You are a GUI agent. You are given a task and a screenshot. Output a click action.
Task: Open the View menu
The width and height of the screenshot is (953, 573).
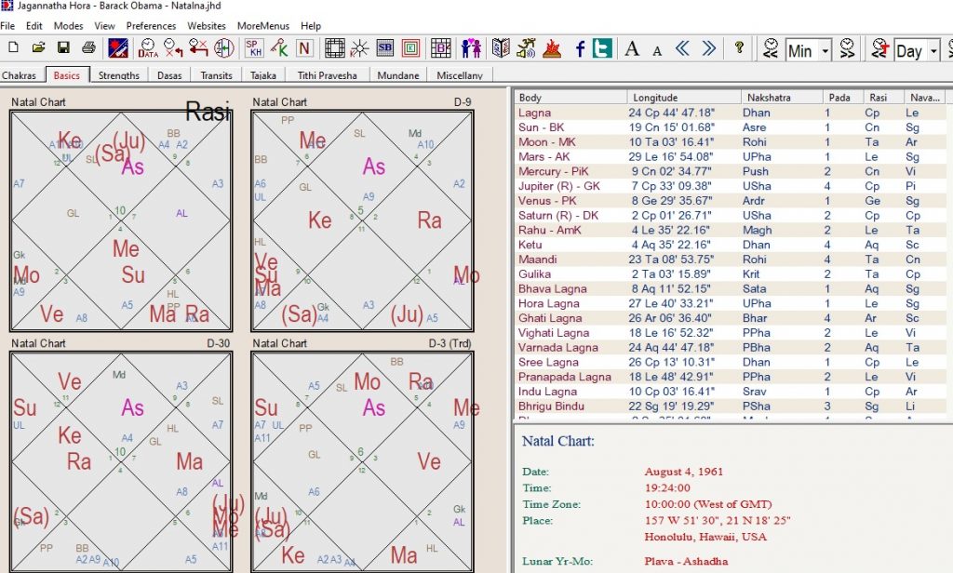click(104, 25)
